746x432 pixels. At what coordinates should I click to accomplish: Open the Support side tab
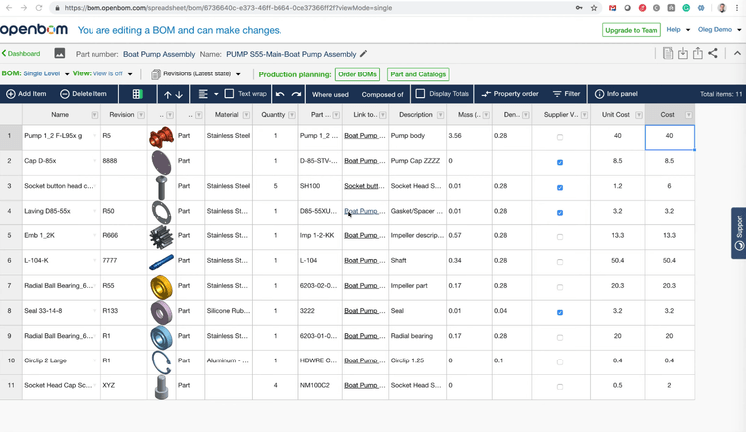(739, 232)
